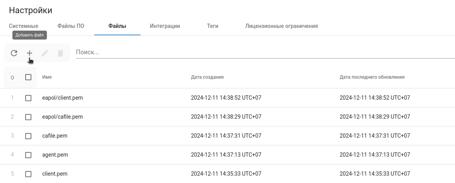Viewport: 455px width, 183px height.
Task: Open the Лицензионные ограничения tab
Action: (x=281, y=26)
